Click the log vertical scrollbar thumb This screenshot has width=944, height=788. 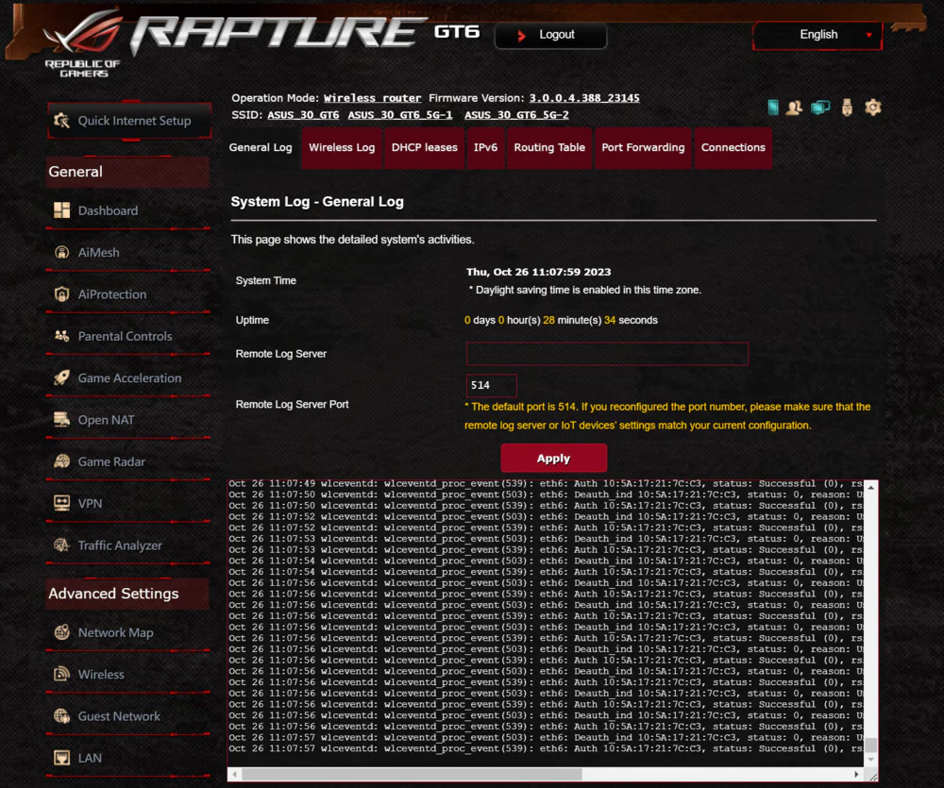click(x=870, y=745)
